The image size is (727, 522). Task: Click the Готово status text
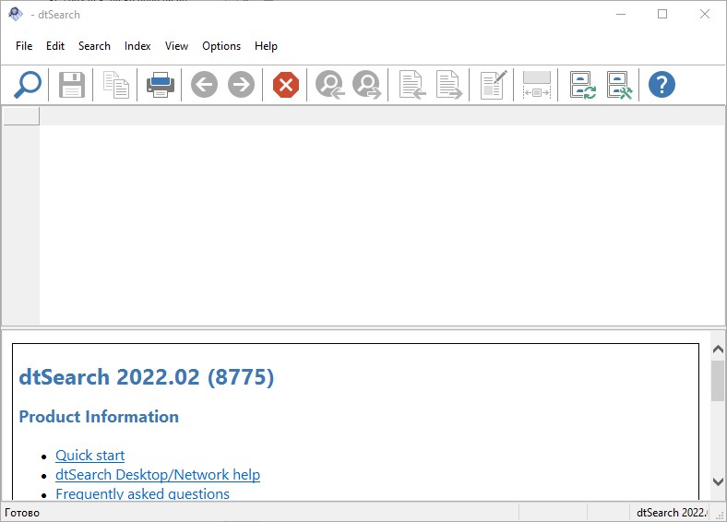(22, 513)
